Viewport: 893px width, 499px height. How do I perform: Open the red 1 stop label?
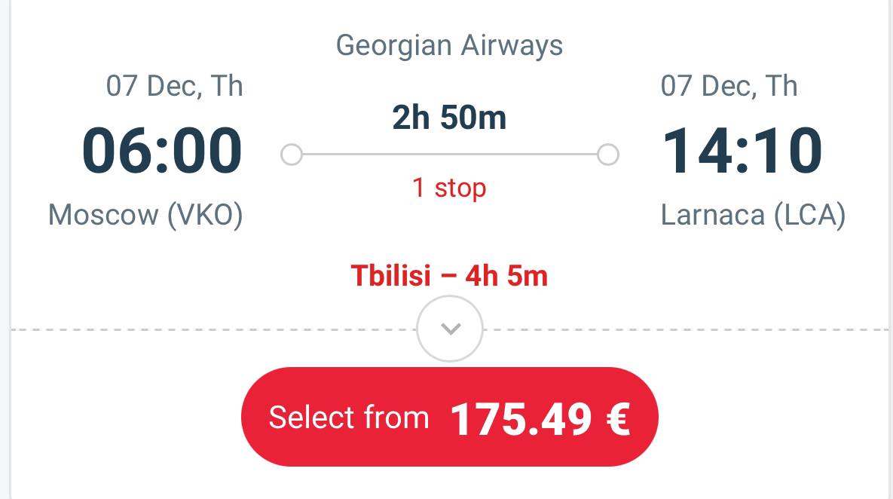[x=449, y=188]
